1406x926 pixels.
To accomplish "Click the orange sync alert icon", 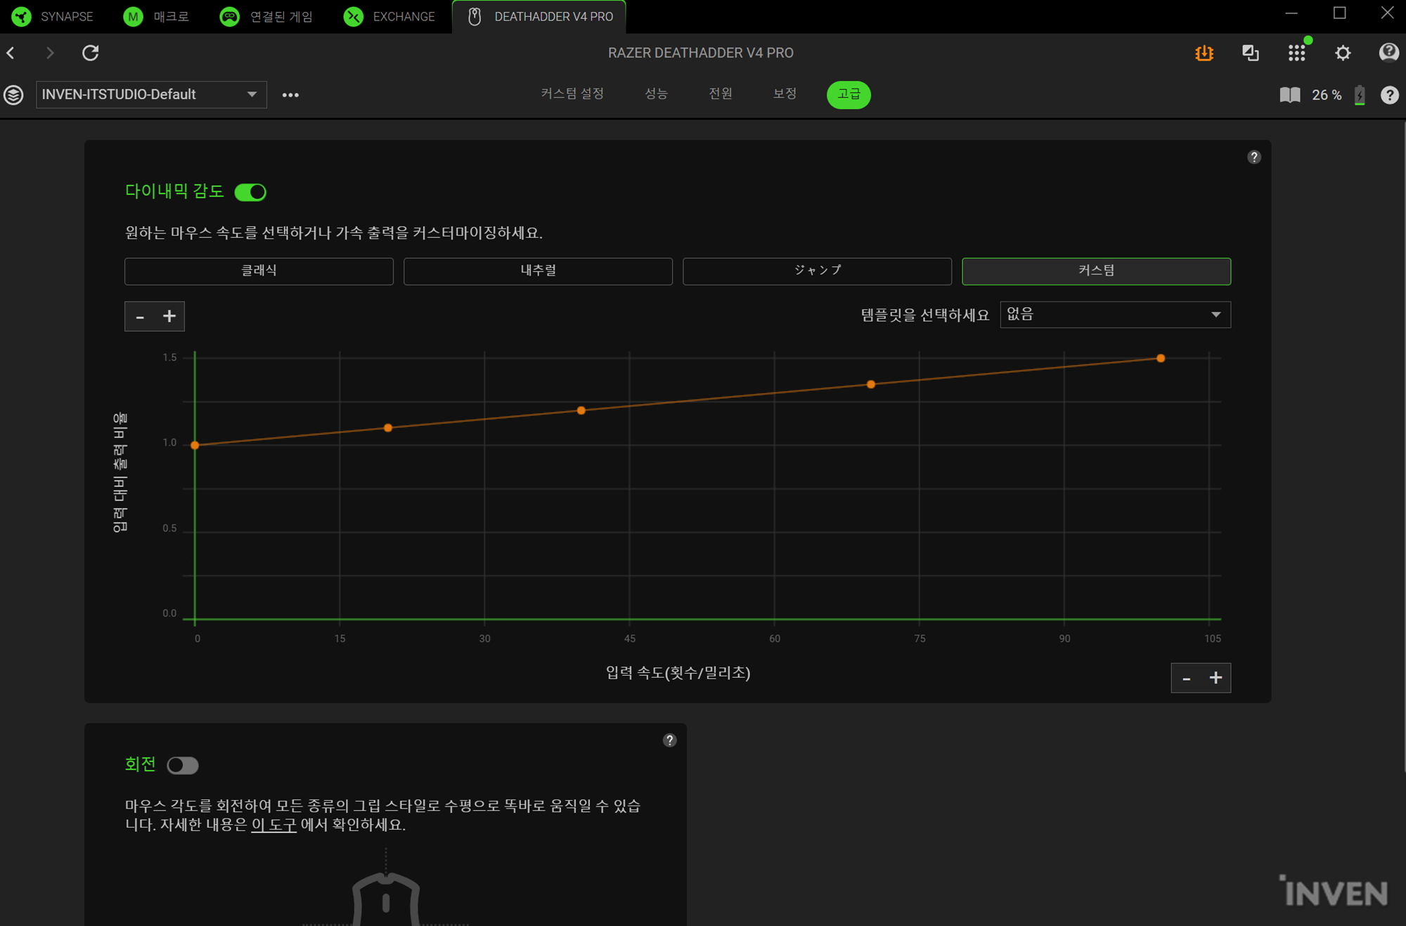I will pos(1204,53).
